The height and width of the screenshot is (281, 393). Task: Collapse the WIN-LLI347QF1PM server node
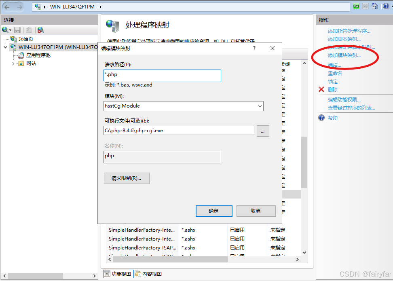point(6,47)
